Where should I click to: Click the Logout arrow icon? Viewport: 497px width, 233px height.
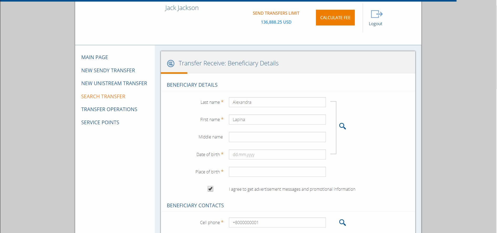(x=377, y=14)
